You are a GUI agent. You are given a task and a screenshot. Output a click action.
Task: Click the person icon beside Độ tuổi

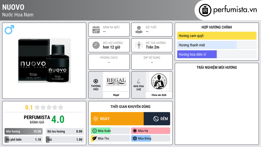(139, 30)
